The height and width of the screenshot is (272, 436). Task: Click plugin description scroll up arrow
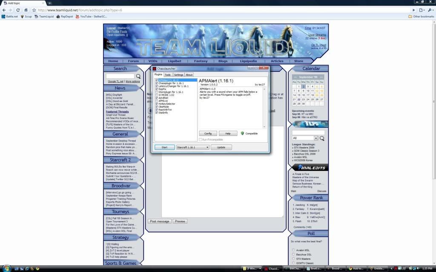pos(264,89)
